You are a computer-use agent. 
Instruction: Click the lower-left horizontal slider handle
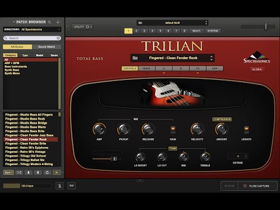click(x=114, y=159)
